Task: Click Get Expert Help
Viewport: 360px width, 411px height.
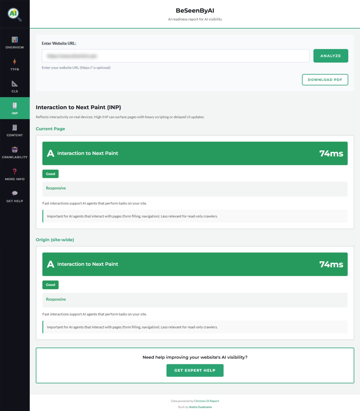Action: (195, 370)
